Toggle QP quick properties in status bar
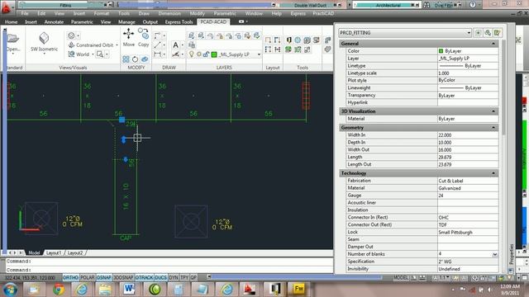 coord(193,277)
